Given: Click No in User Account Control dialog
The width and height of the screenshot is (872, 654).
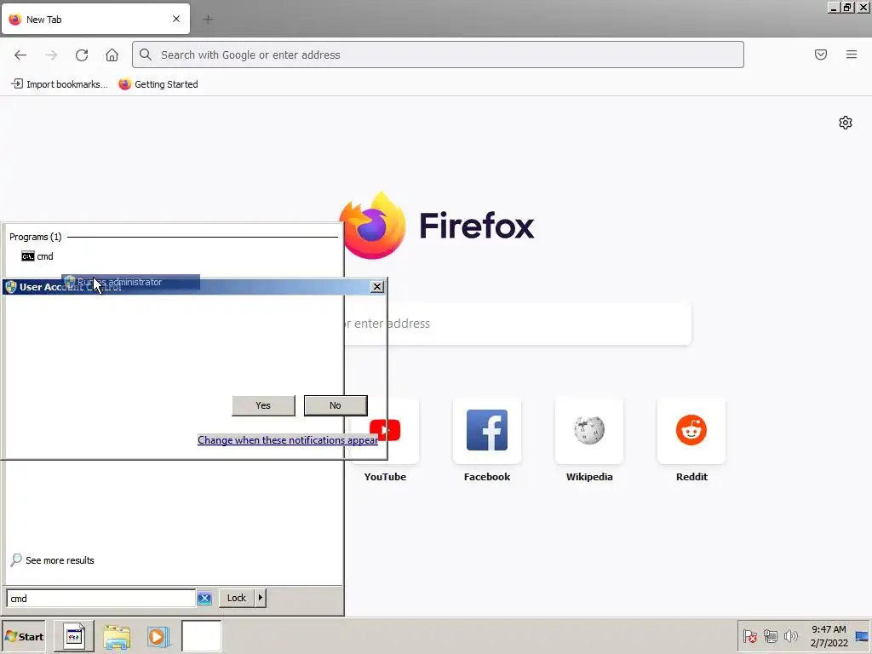Looking at the screenshot, I should click(x=336, y=405).
